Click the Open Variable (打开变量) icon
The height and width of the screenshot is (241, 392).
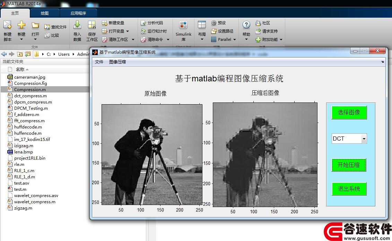(105, 31)
